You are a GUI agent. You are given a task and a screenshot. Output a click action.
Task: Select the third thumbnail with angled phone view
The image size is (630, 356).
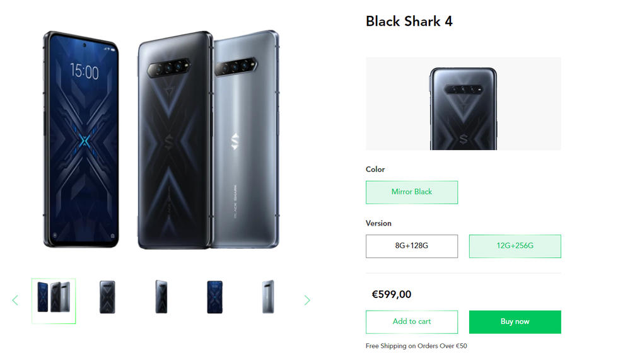[161, 297]
